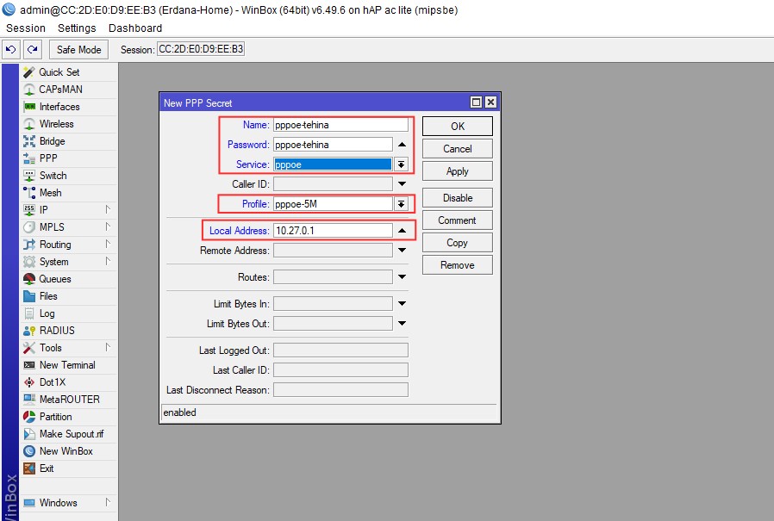Viewport: 774px width, 521px height.
Task: Click the Apply button
Action: tap(457, 171)
